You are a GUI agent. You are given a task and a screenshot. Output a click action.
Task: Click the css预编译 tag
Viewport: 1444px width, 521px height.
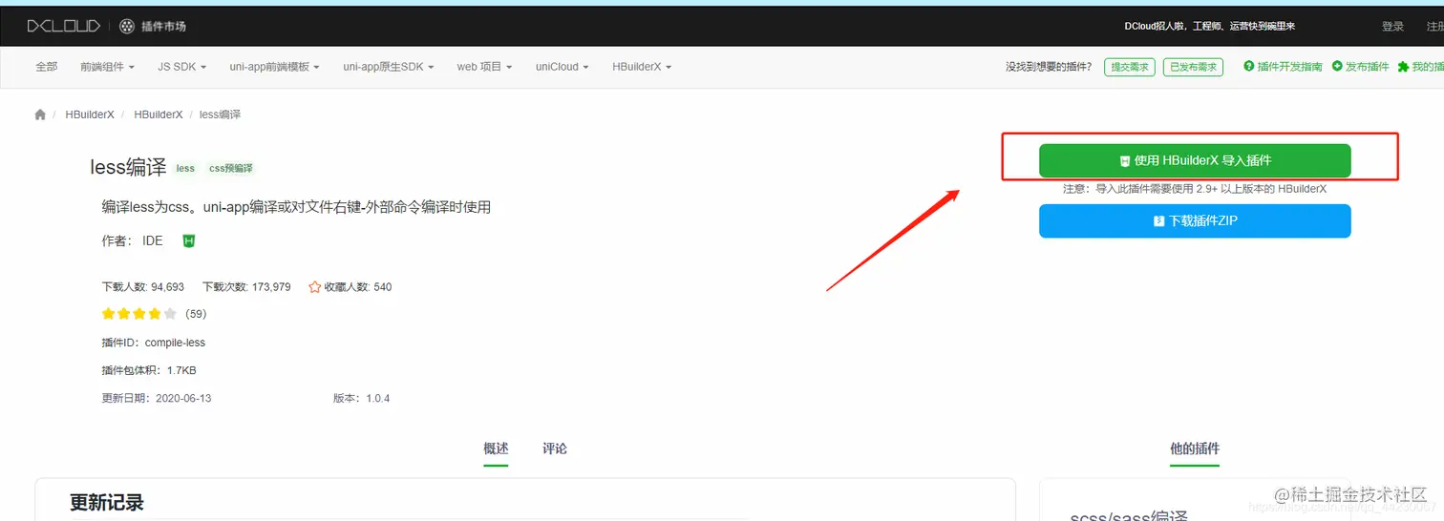231,168
